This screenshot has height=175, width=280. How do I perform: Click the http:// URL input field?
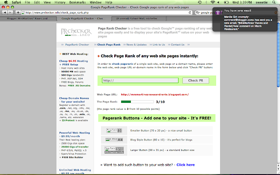pyautogui.click(x=140, y=80)
